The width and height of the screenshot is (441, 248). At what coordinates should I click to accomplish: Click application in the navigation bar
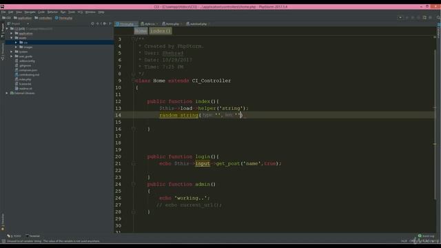coord(23,18)
